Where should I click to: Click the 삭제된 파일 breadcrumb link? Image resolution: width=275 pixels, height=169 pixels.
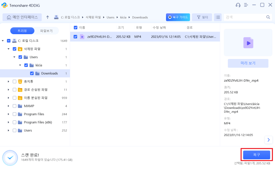coord(93,17)
